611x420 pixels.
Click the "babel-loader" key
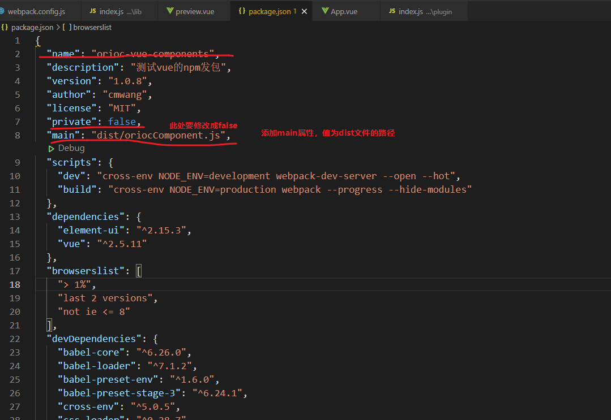[97, 366]
